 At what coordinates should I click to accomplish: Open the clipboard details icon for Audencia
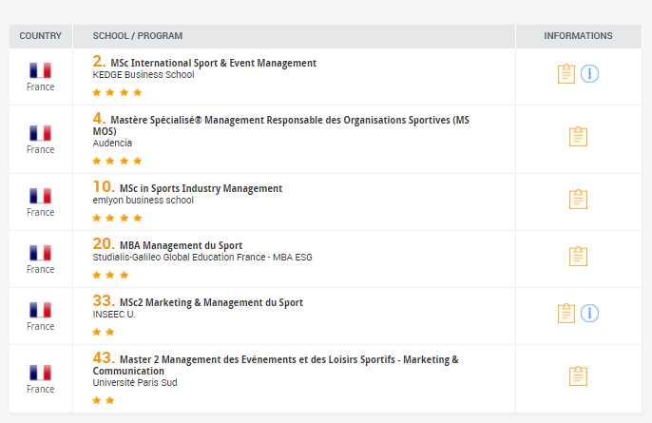tap(578, 137)
